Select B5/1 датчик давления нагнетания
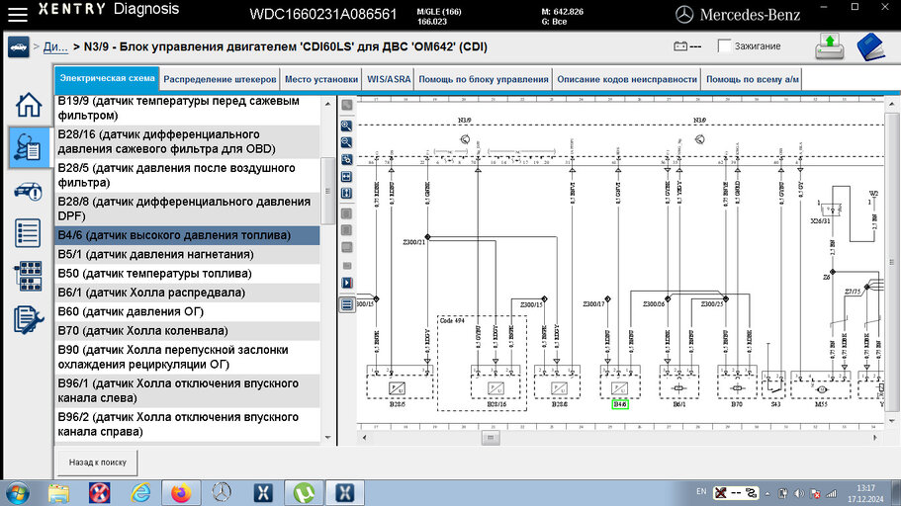The width and height of the screenshot is (901, 506). pyautogui.click(x=188, y=254)
